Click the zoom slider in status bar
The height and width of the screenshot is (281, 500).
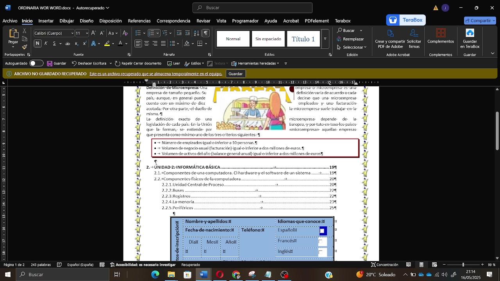463,265
